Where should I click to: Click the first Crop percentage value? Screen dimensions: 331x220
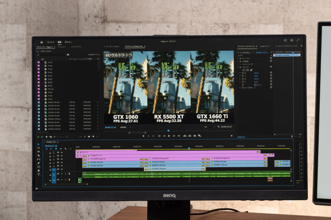[x=256, y=73]
